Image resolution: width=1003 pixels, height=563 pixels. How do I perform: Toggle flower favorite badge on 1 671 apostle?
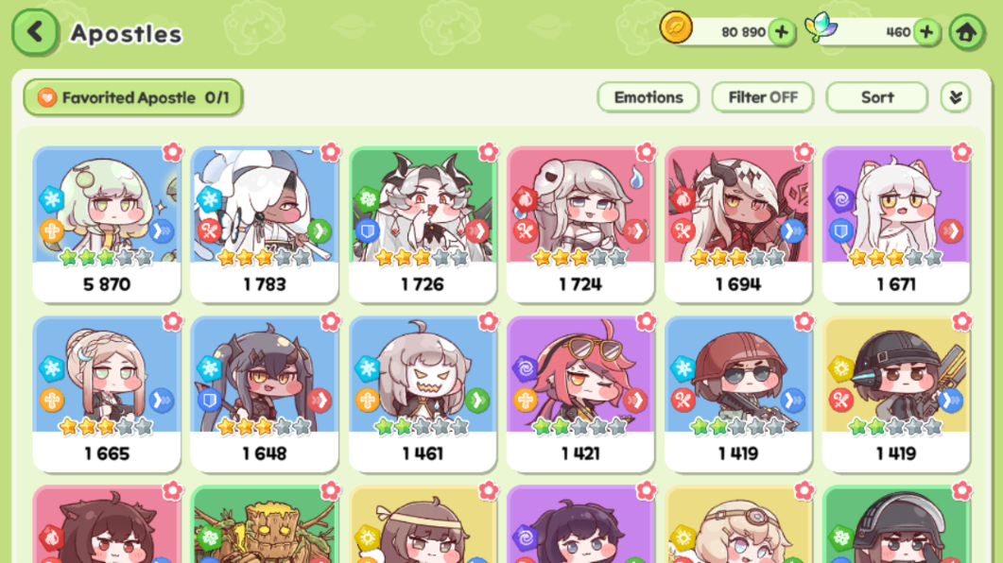click(x=961, y=152)
